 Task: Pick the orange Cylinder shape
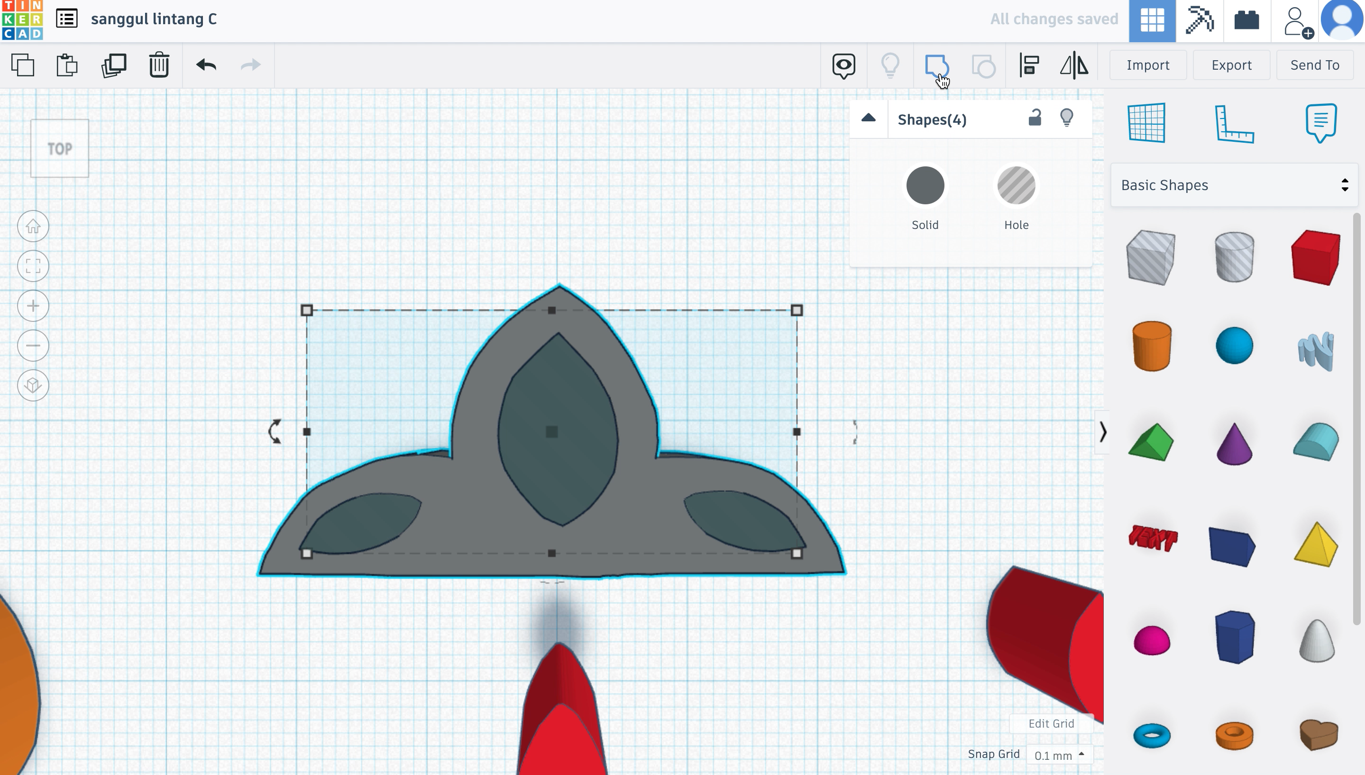tap(1152, 346)
